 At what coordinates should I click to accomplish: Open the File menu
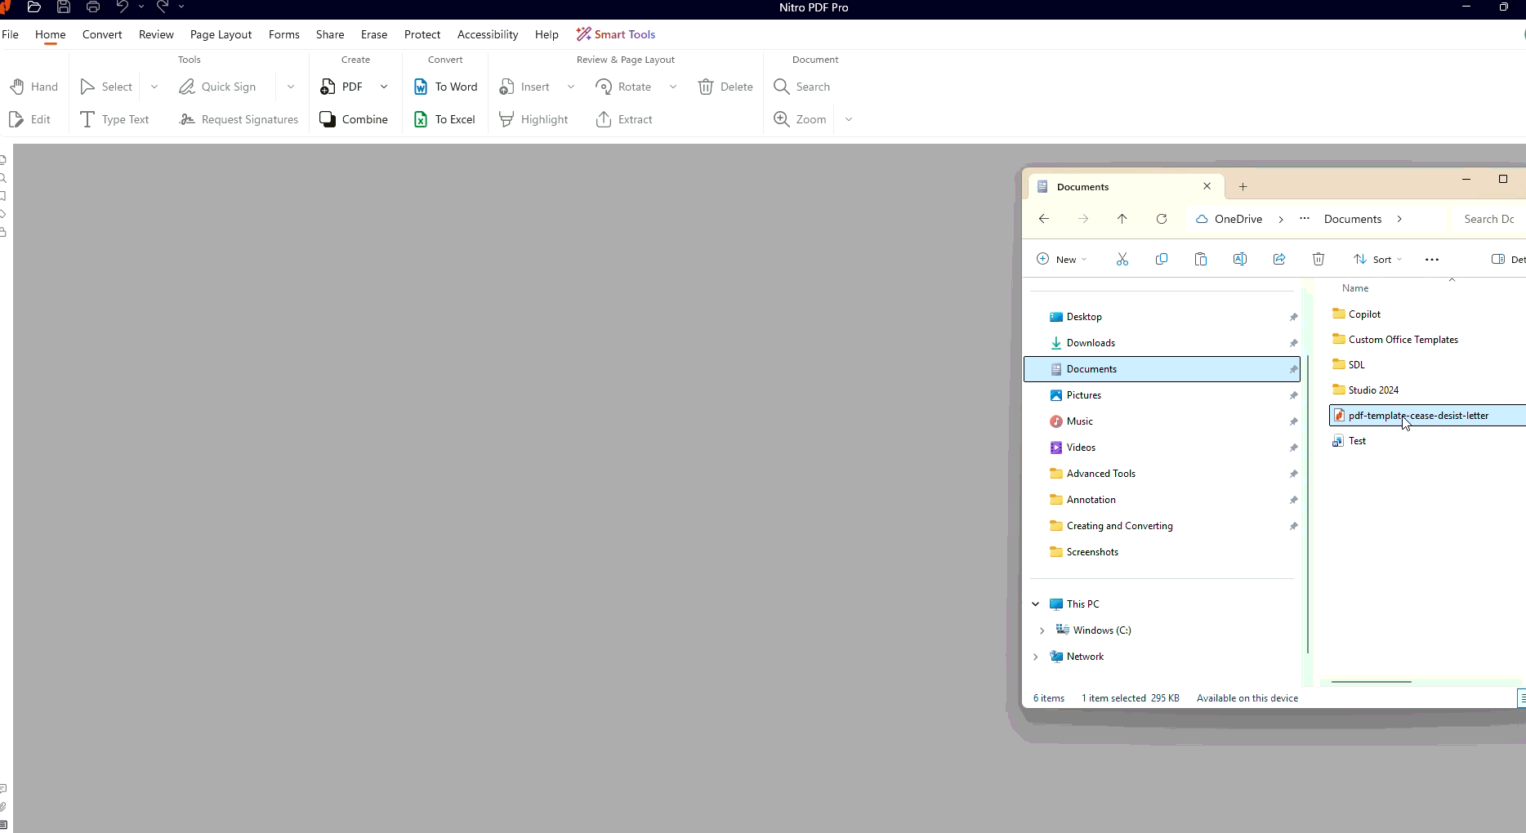(x=11, y=34)
